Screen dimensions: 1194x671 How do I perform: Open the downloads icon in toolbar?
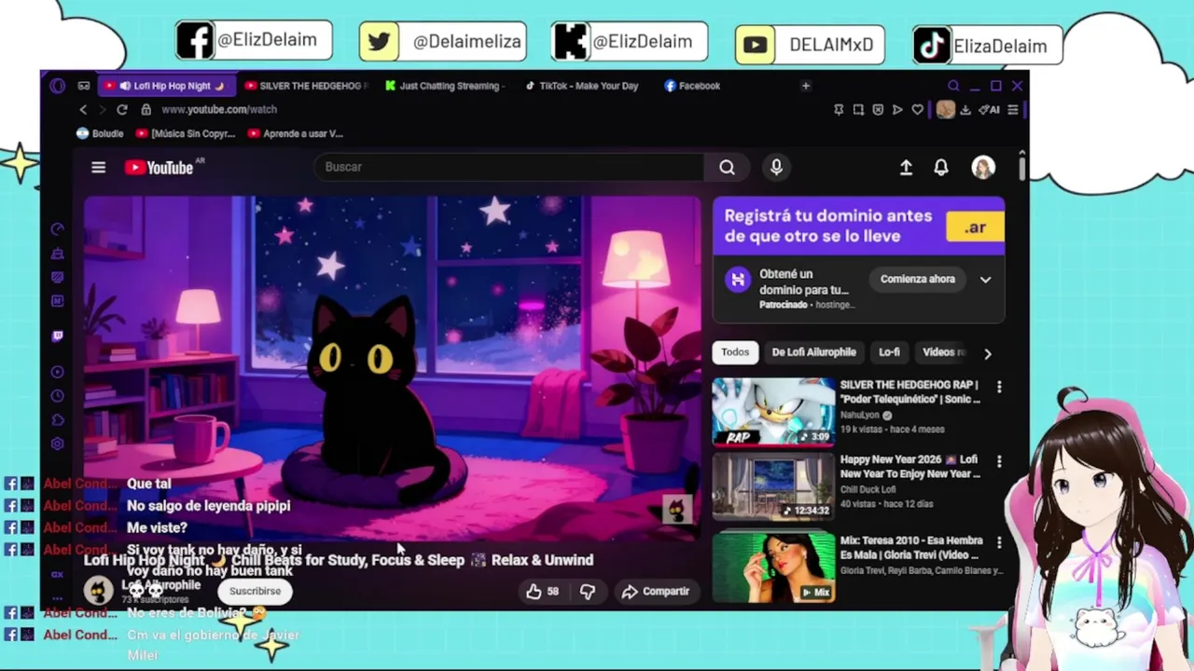pyautogui.click(x=965, y=109)
